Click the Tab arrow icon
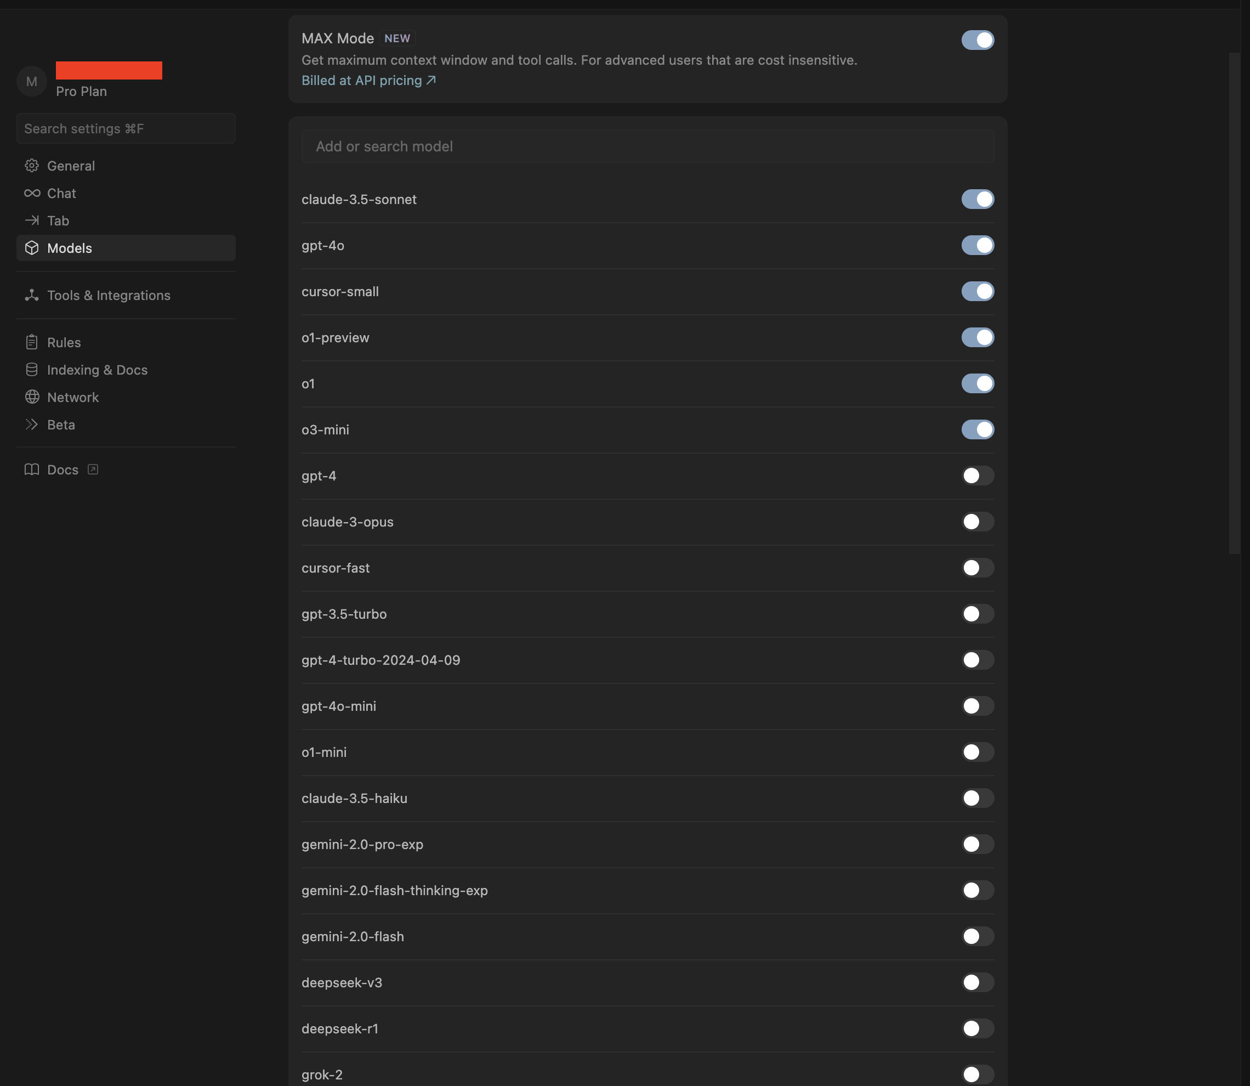1250x1086 pixels. click(31, 220)
